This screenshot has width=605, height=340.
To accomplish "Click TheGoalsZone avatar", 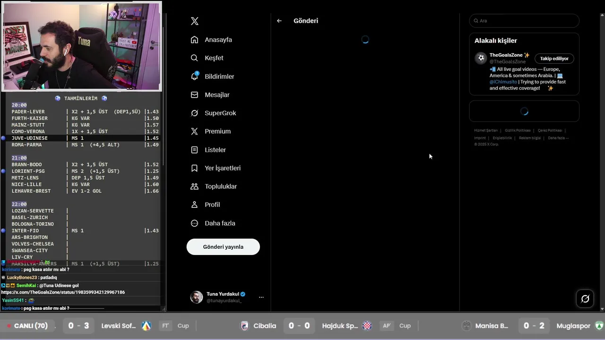I will (481, 58).
